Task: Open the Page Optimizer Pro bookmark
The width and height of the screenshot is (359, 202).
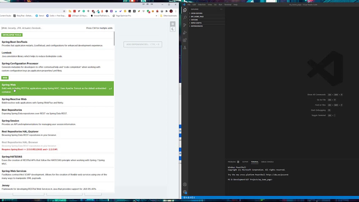Action: (x=122, y=16)
